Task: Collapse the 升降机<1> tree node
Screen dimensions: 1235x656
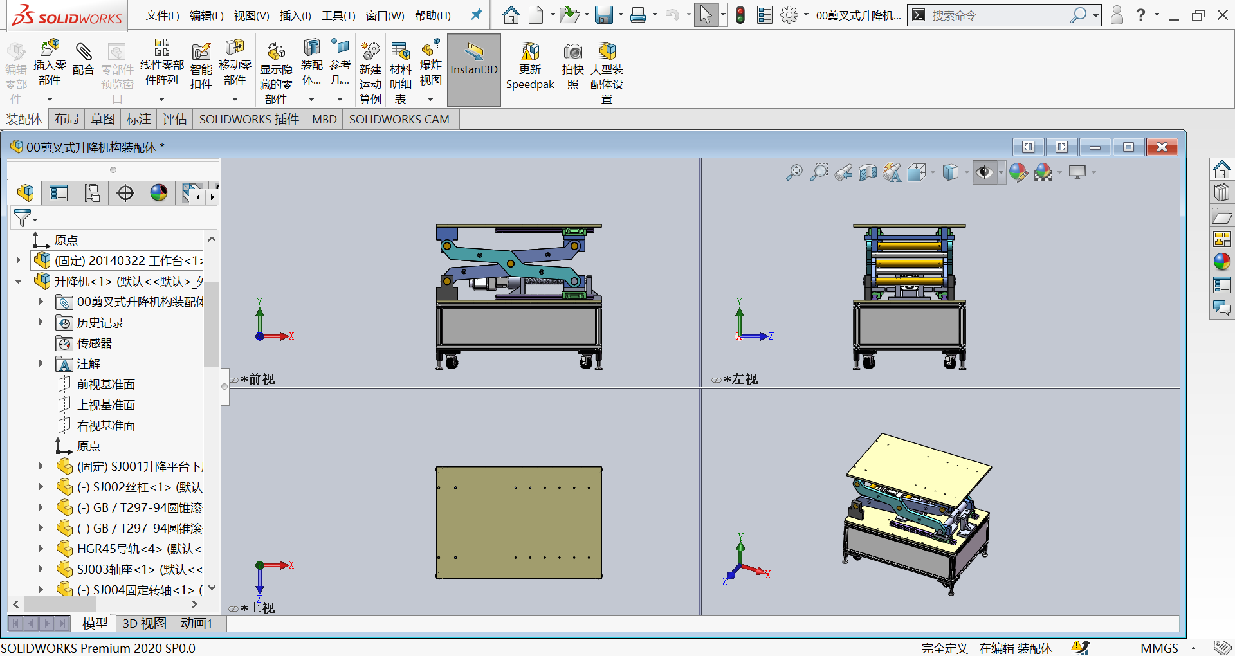Action: point(18,281)
